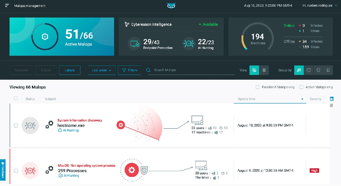The image size is (341, 186).
Task: Enable the Active Malops only filter
Action: coord(301,87)
